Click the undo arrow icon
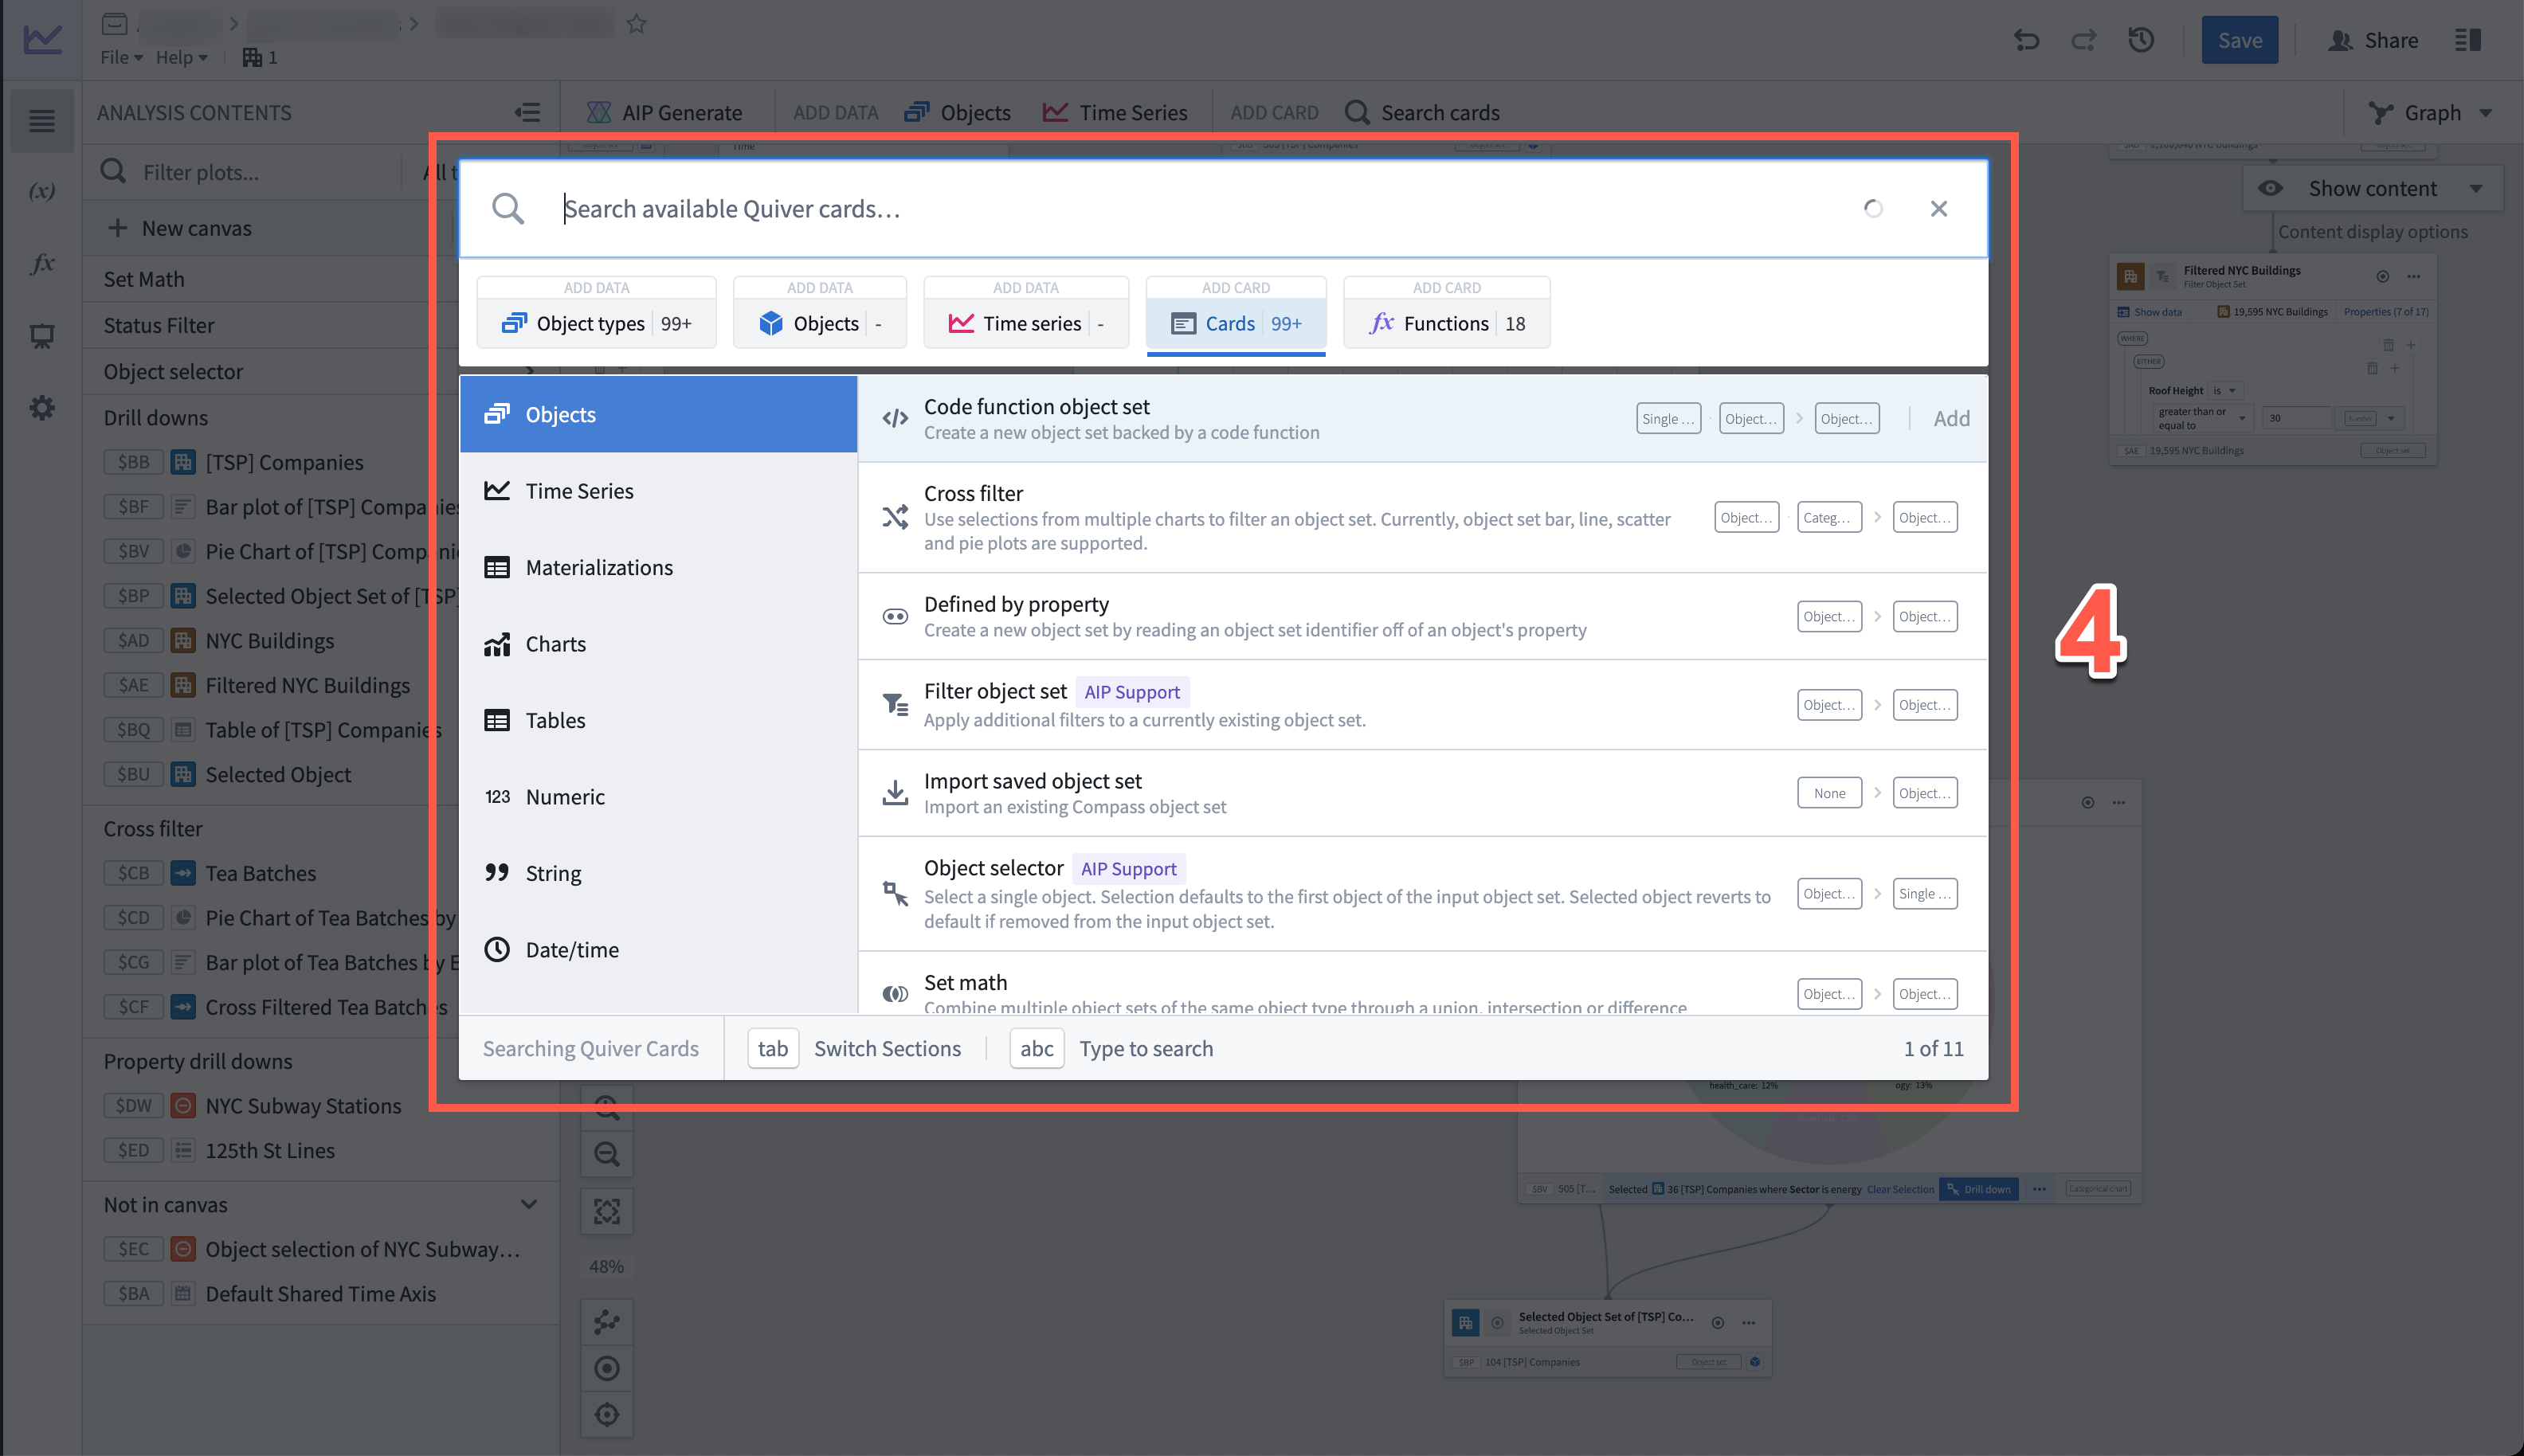2524x1456 pixels. point(2027,40)
